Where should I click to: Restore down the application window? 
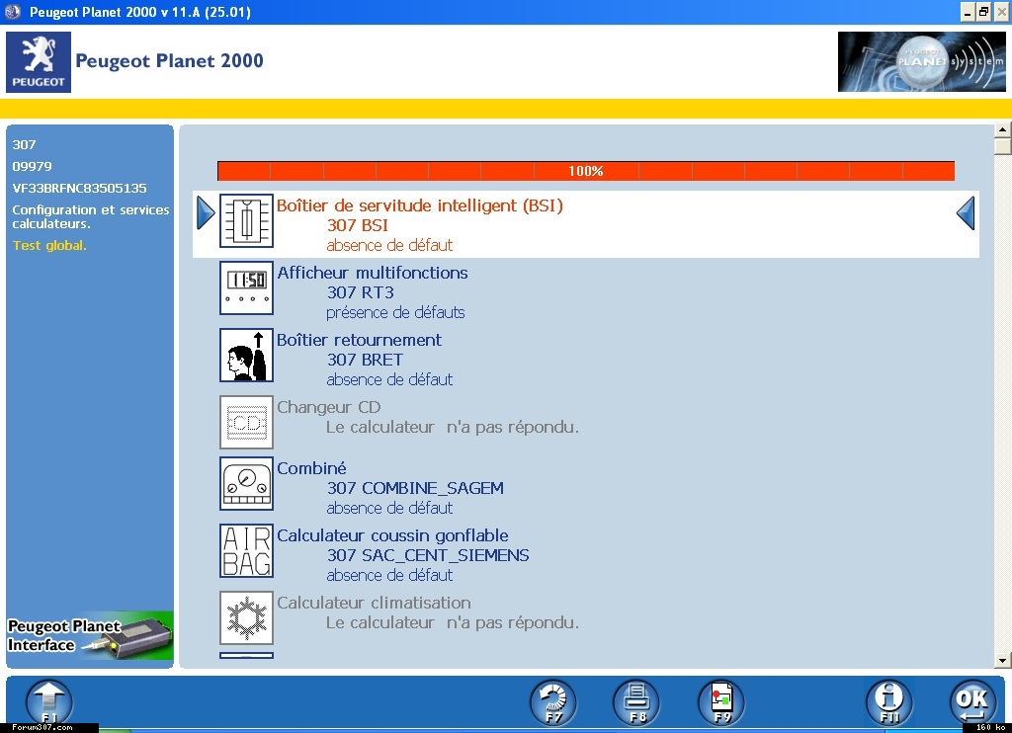(983, 12)
